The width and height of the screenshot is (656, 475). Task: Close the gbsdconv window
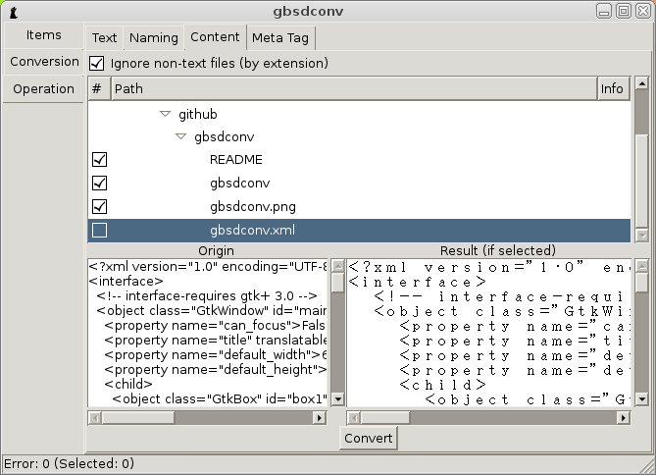(x=643, y=11)
